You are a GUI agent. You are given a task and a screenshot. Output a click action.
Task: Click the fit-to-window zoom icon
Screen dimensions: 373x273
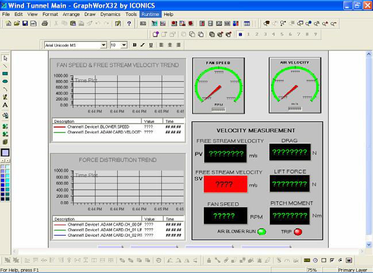(300, 24)
